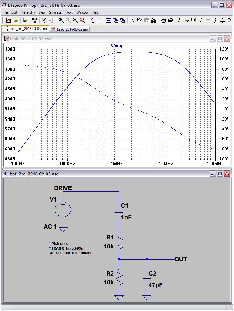The width and height of the screenshot is (234, 311).
Task: Select the Cut scissors tool
Action: click(132, 20)
